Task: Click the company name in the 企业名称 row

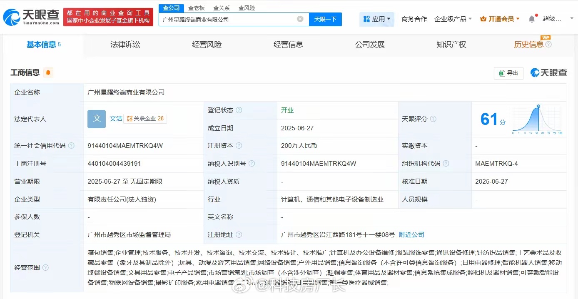Action: pyautogui.click(x=126, y=92)
